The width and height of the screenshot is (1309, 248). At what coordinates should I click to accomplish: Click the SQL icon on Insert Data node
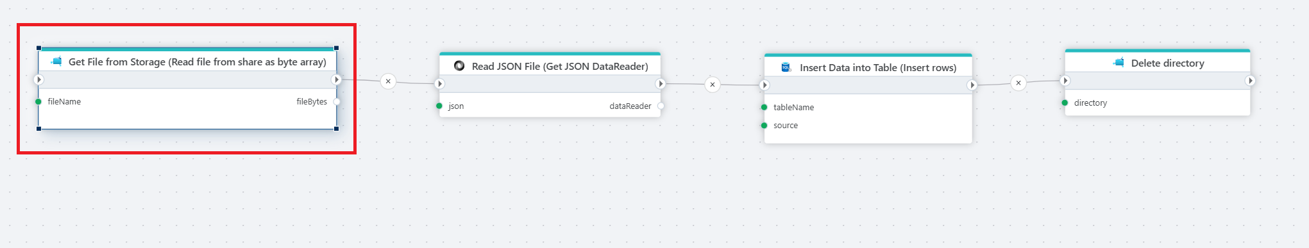[x=786, y=67]
